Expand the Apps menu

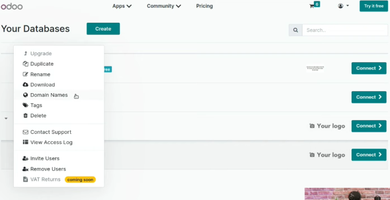pos(122,6)
